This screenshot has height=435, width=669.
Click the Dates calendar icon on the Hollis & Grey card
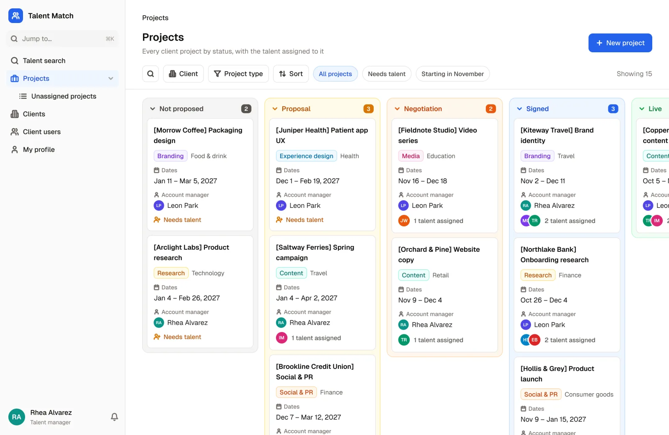pos(523,409)
